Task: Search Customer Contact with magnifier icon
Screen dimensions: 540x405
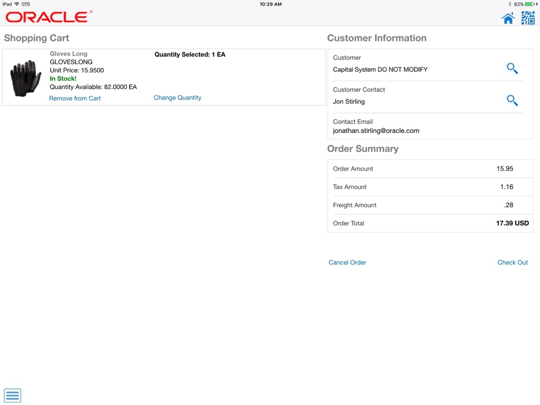Action: pyautogui.click(x=512, y=100)
